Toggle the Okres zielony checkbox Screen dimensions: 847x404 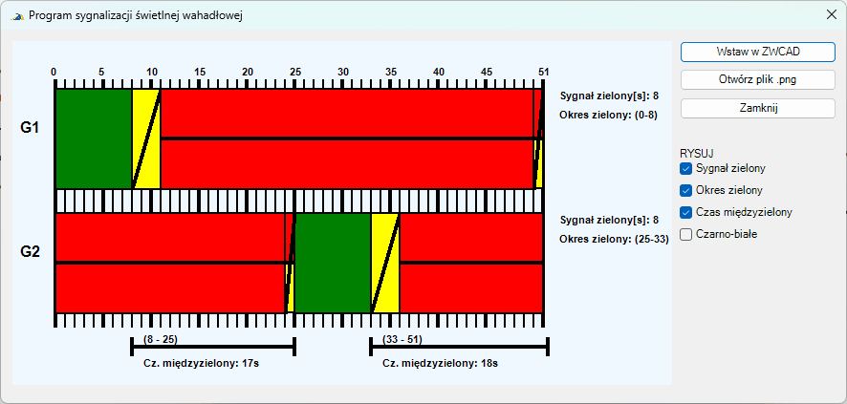[686, 190]
